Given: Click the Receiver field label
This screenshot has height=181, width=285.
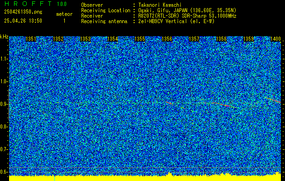Looking at the screenshot, I should click(92, 16).
